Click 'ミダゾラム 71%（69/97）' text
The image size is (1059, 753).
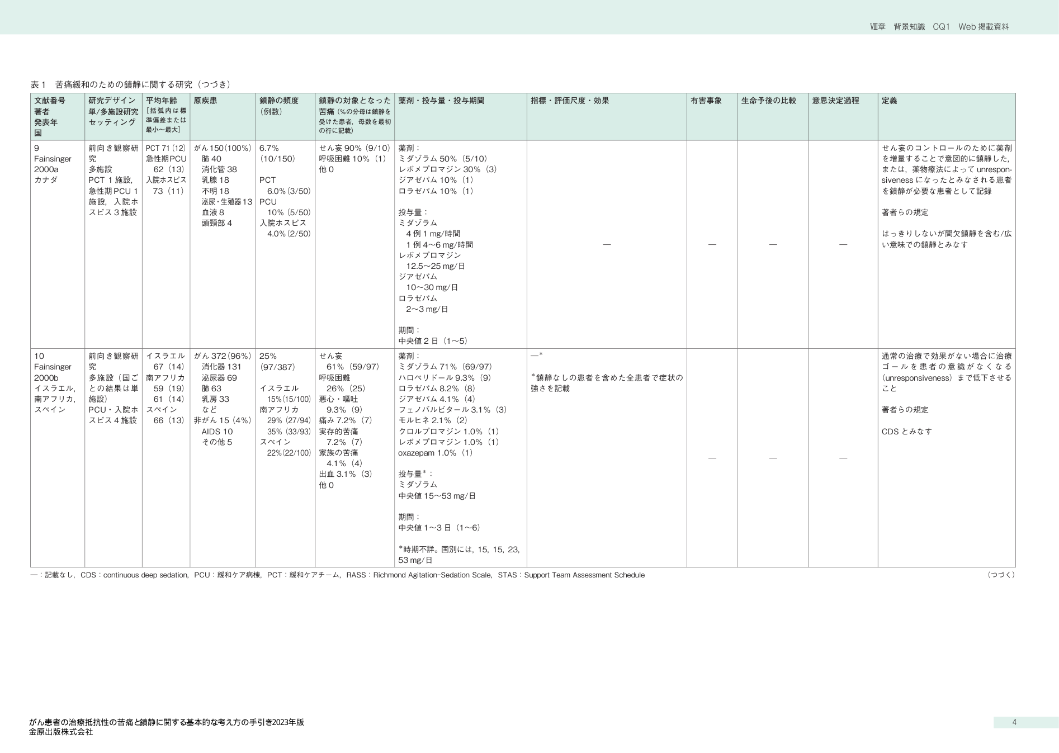[445, 367]
